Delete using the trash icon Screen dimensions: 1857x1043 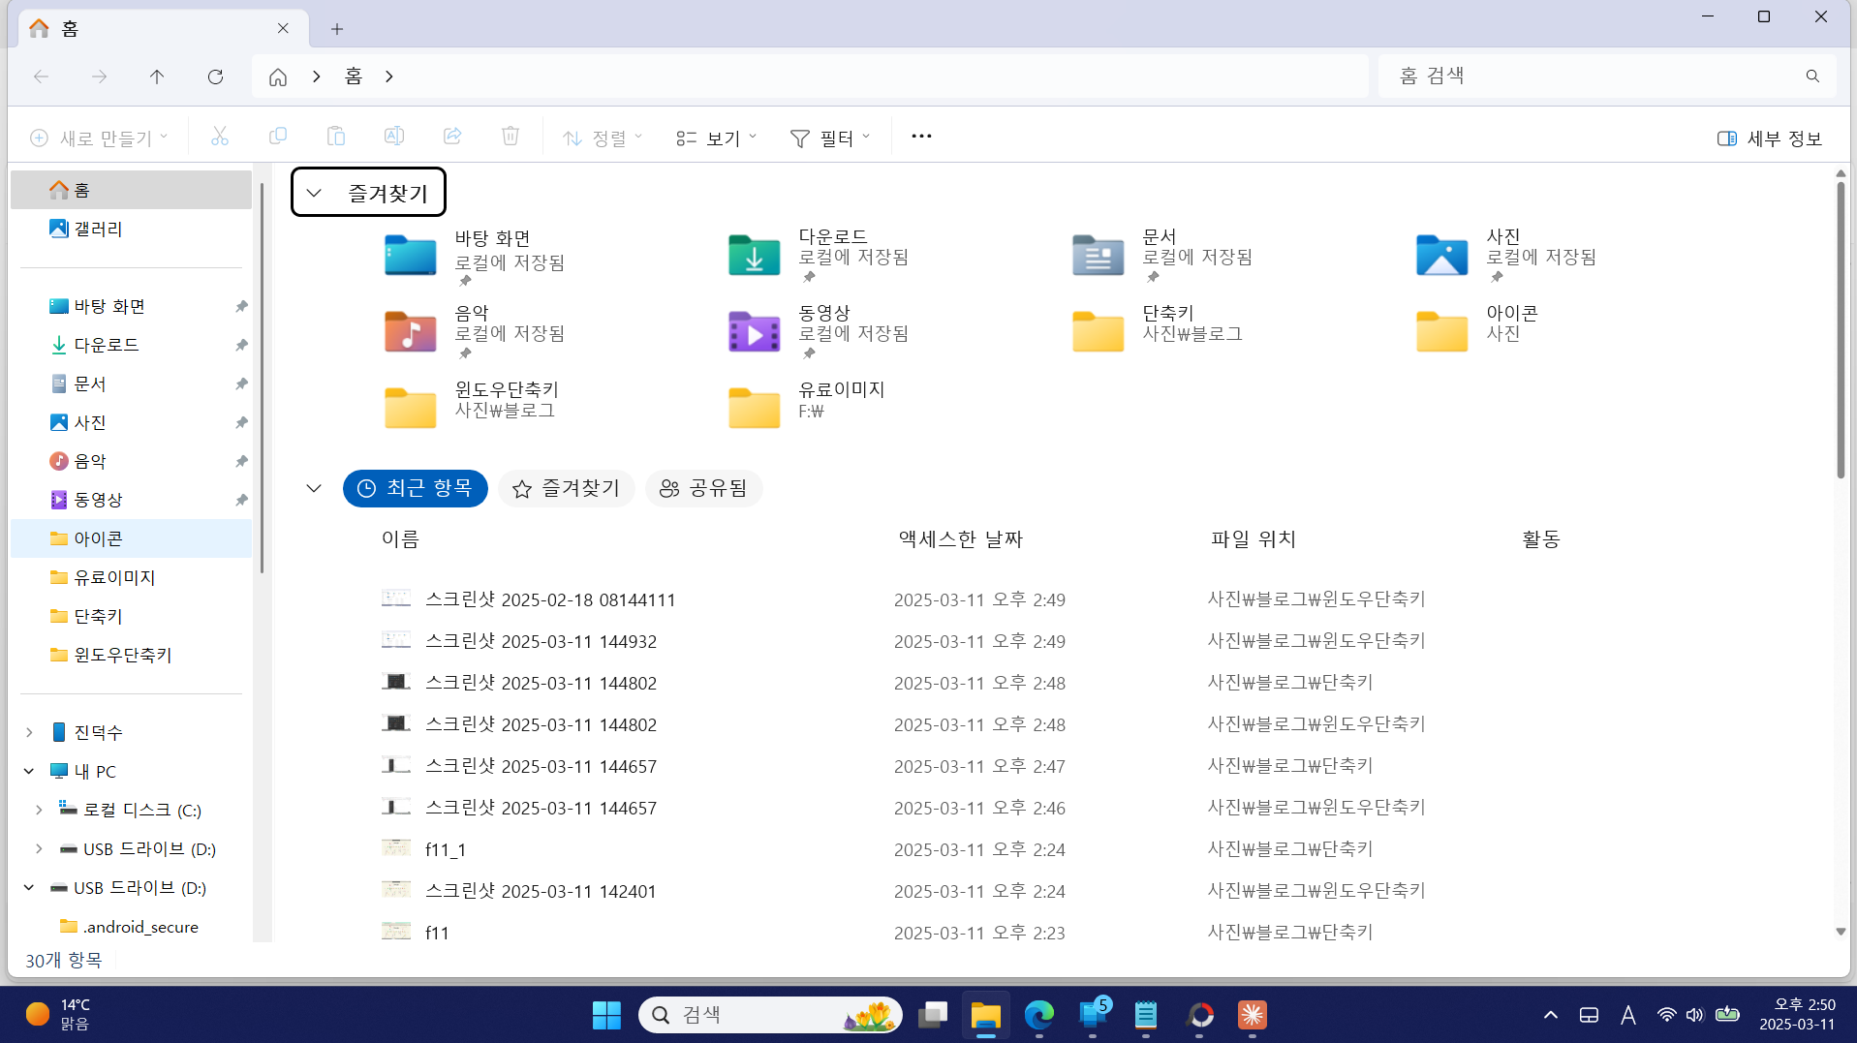[x=511, y=137]
